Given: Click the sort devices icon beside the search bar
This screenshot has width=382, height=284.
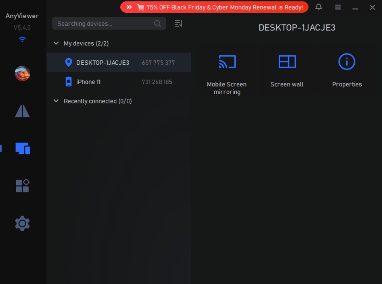Looking at the screenshot, I should point(178,23).
